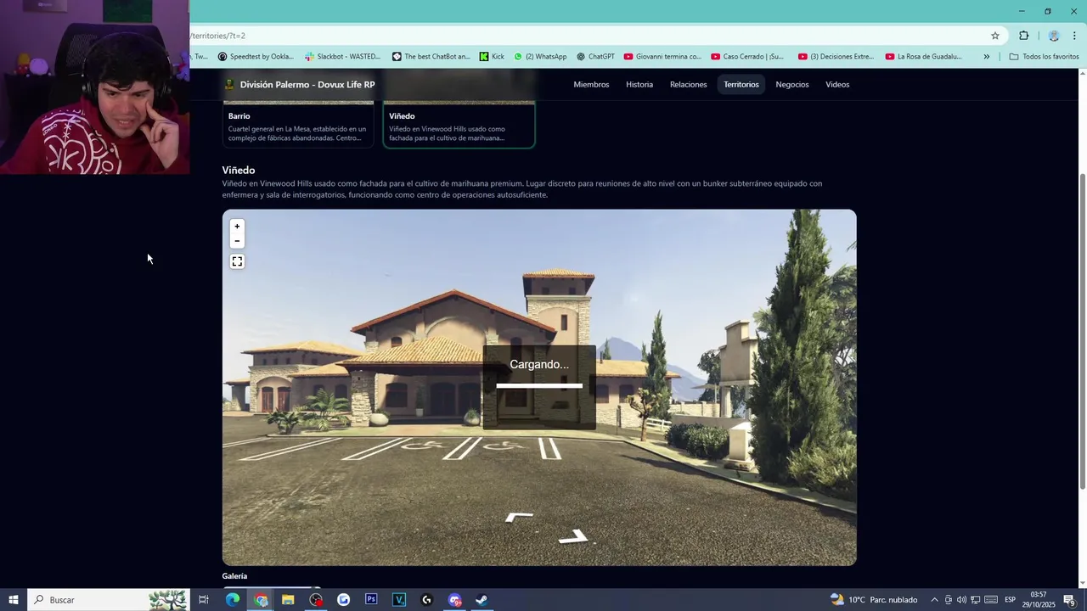This screenshot has height=611, width=1087.
Task: Select the Viñedo territory card
Action: tap(459, 124)
